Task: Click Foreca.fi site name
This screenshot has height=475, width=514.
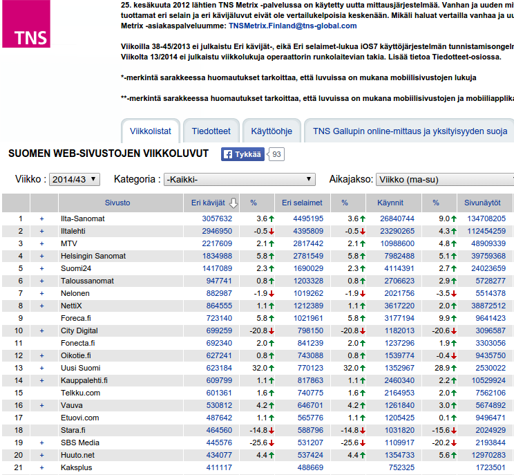Action: [x=76, y=319]
